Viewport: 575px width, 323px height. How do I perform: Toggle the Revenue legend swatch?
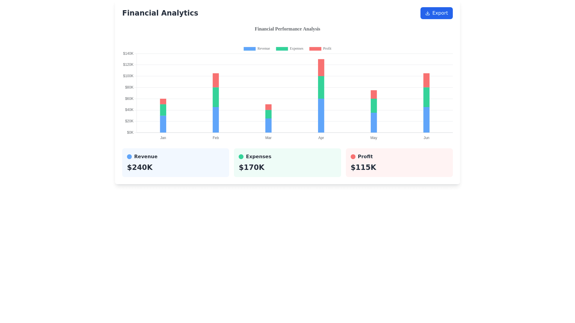[249, 49]
